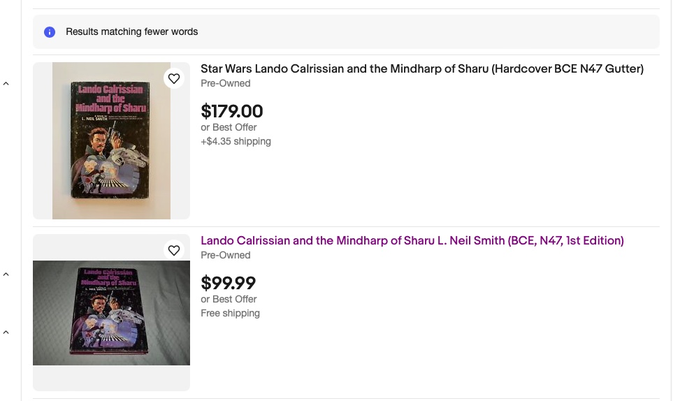Open the book photo of the $99.99 listing
The image size is (673, 401).
pos(111,312)
